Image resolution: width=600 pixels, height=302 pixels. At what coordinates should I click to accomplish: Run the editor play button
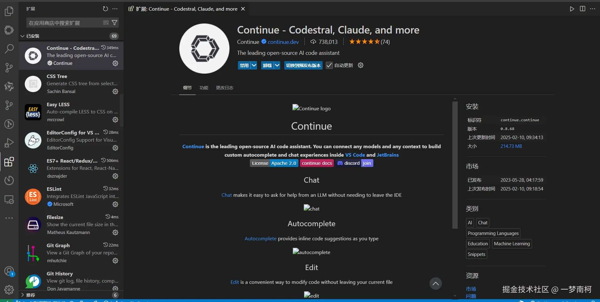pos(572,9)
